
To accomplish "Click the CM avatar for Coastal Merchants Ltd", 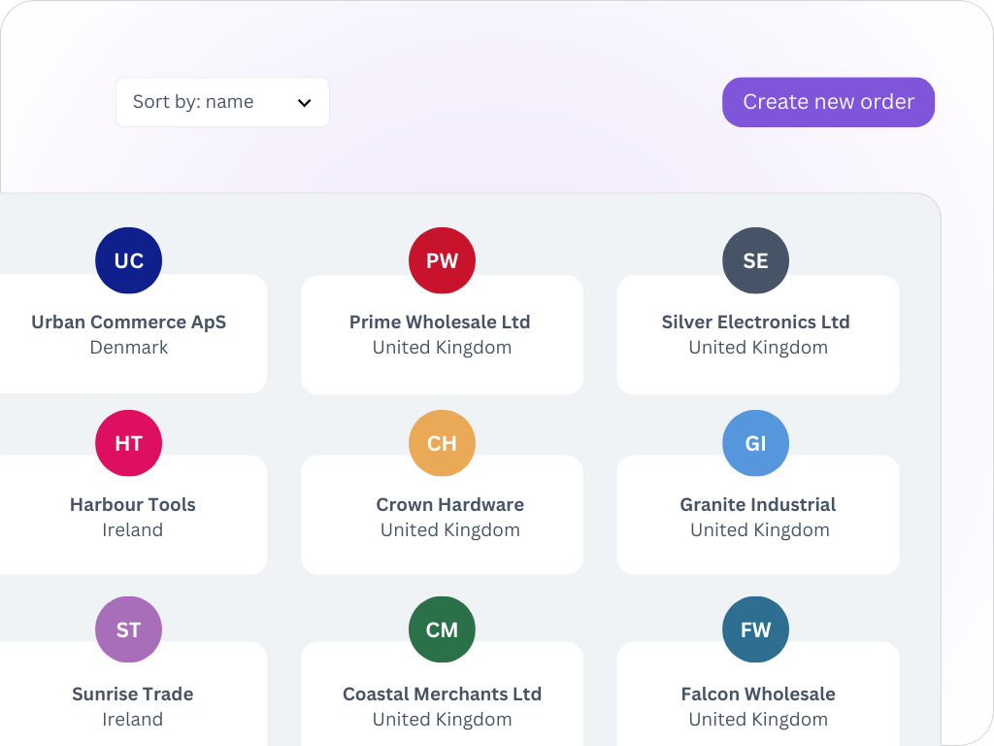I will pos(442,629).
